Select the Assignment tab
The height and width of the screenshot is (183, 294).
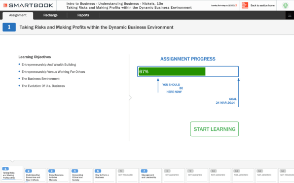click(18, 16)
